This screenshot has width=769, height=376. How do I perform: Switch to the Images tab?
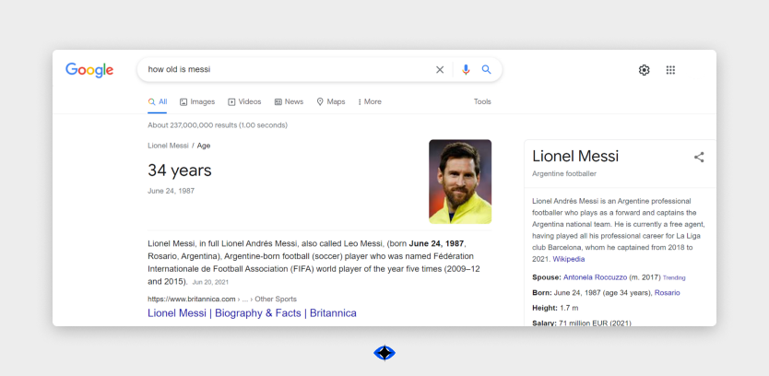pyautogui.click(x=197, y=102)
